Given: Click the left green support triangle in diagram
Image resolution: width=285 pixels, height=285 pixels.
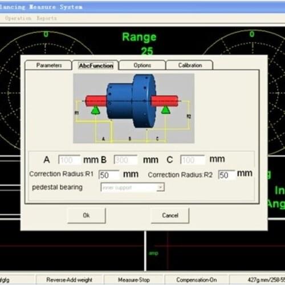Looking at the screenshot, I should pos(95,110).
